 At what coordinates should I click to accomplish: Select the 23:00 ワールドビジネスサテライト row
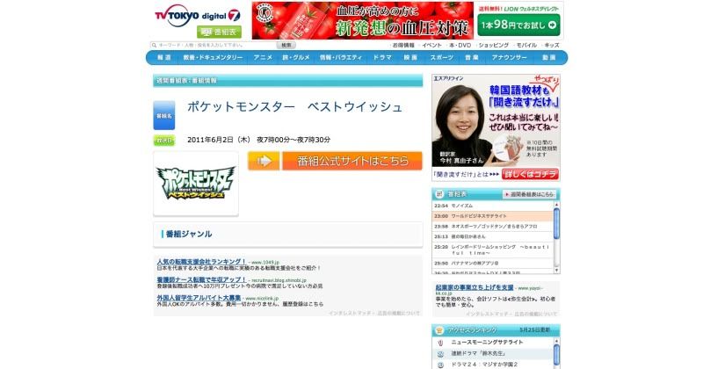click(493, 215)
